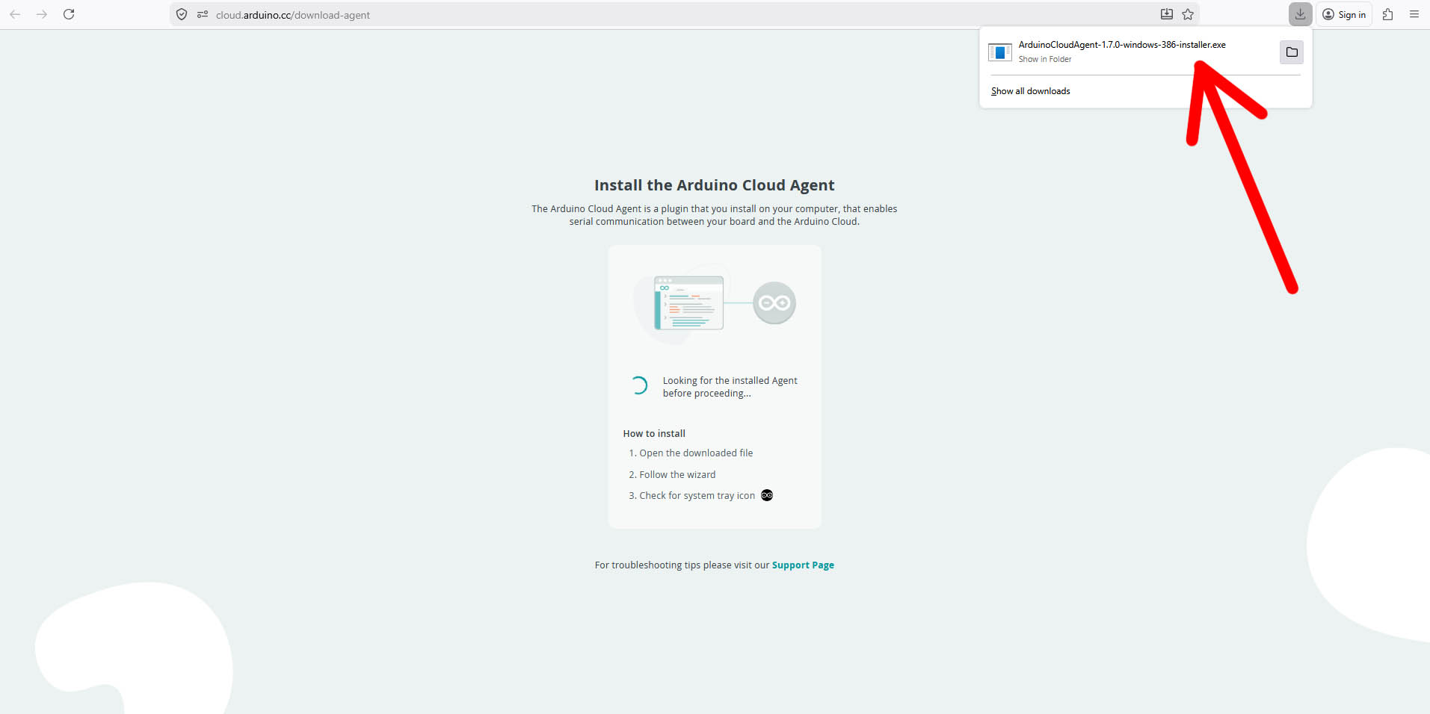Viewport: 1430px width, 714px height.
Task: Open site permissions icon in address bar
Action: click(x=202, y=14)
